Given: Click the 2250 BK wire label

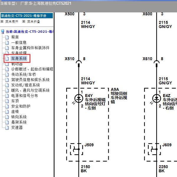Looking at the screenshot, I should [163, 169].
